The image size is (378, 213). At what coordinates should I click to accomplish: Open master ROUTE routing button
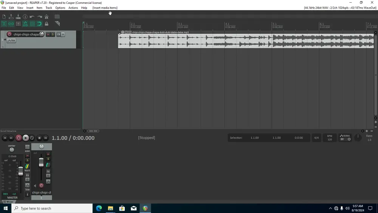click(27, 166)
